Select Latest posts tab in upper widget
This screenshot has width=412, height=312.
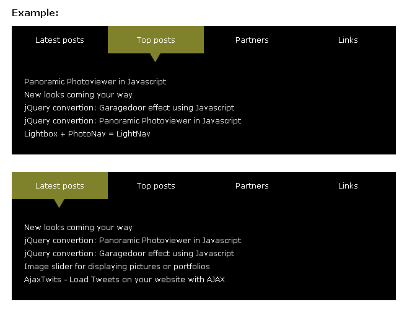(59, 40)
